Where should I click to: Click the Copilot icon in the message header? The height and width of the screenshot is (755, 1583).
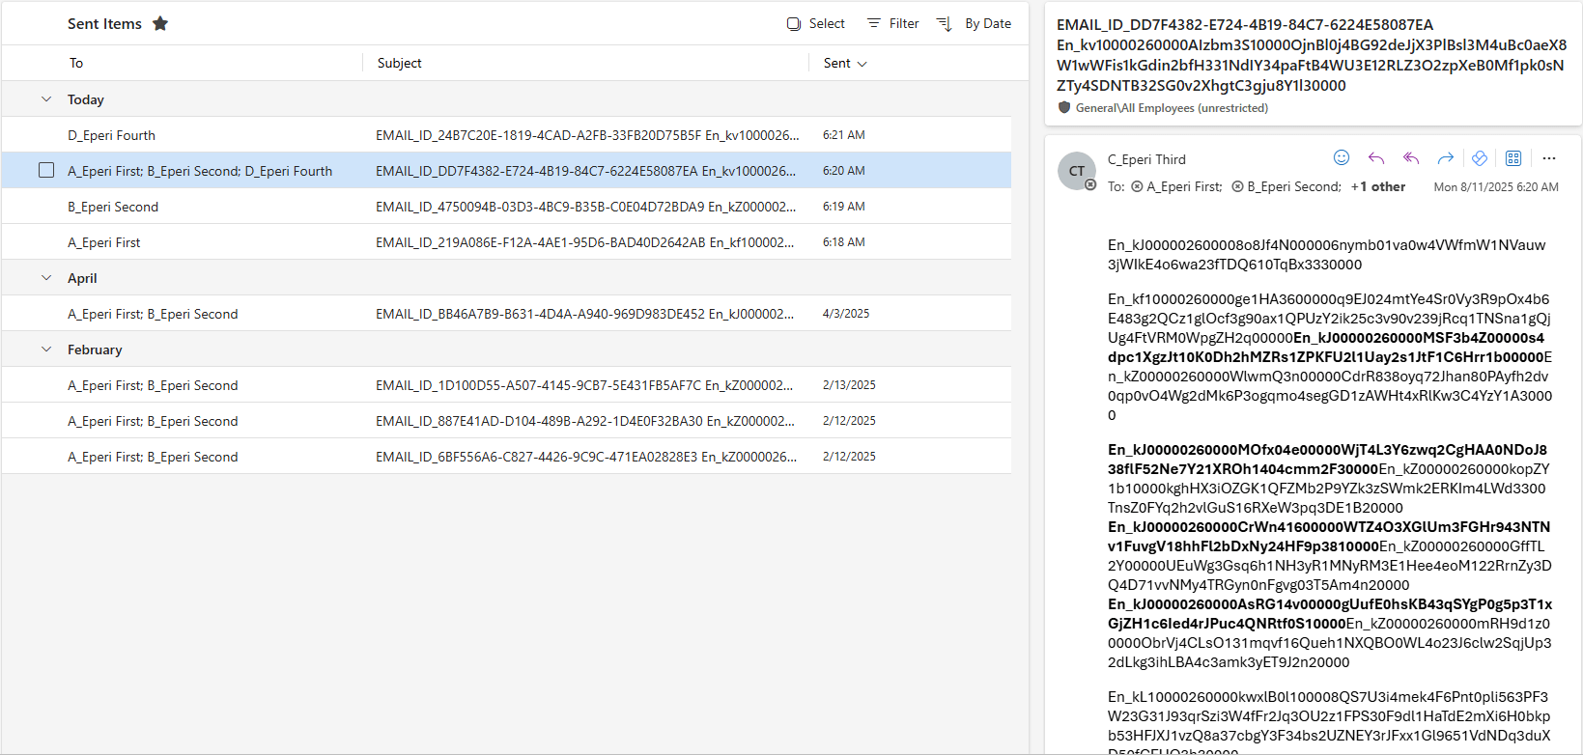(x=1479, y=158)
